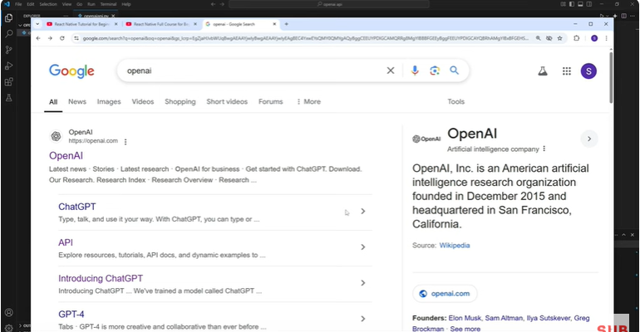Open the Tools search options
This screenshot has height=332, width=640.
click(456, 101)
